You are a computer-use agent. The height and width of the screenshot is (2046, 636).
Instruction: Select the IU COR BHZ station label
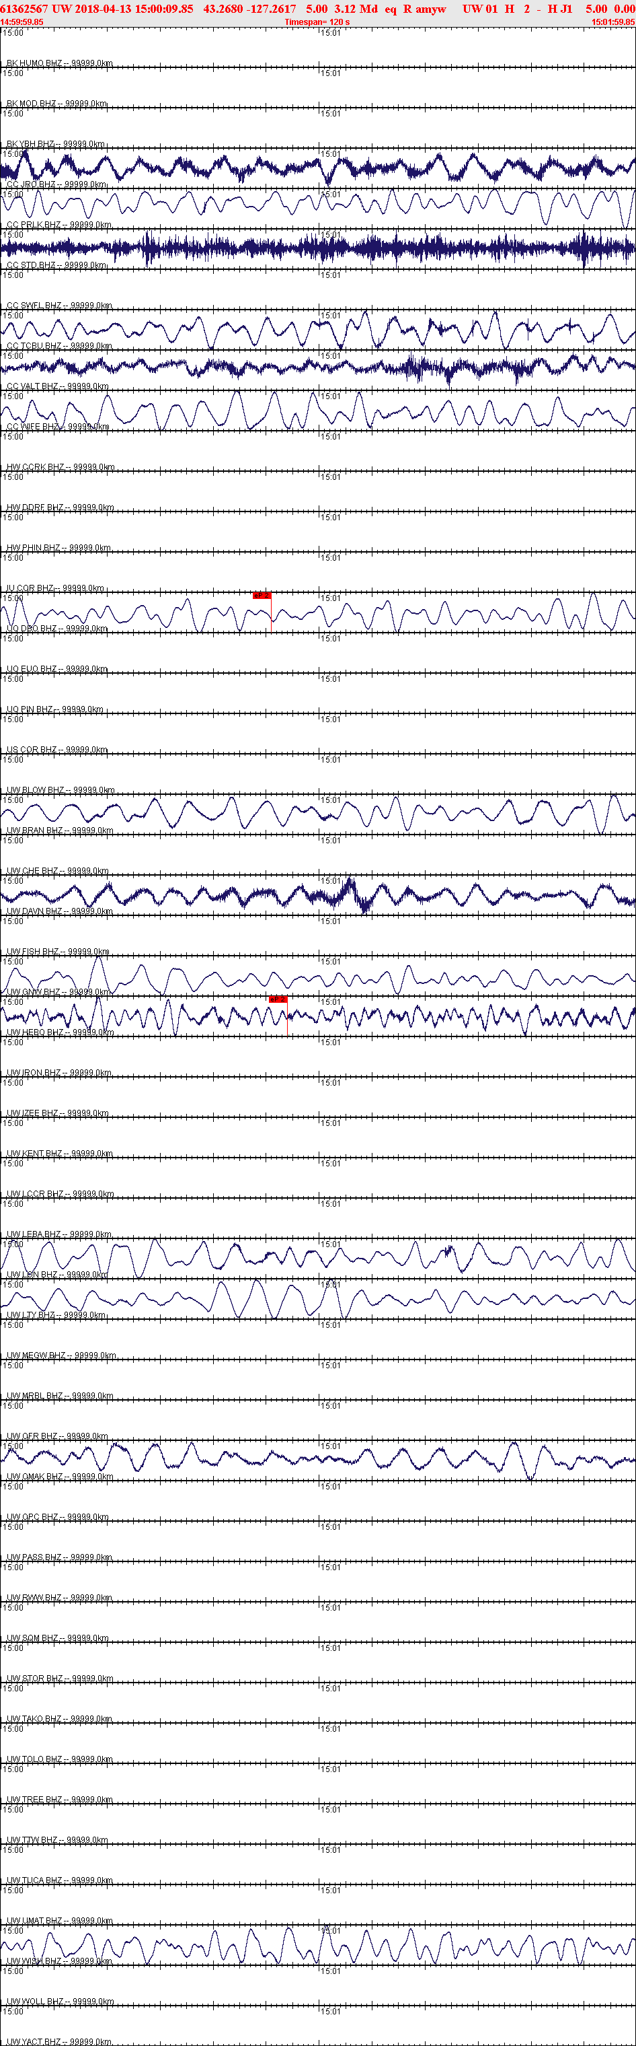pyautogui.click(x=56, y=588)
